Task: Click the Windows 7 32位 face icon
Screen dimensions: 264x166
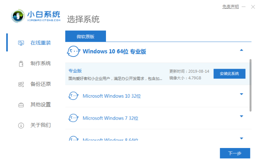Action: pos(73,118)
